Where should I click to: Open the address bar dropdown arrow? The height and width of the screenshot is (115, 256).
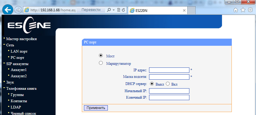click(114, 10)
